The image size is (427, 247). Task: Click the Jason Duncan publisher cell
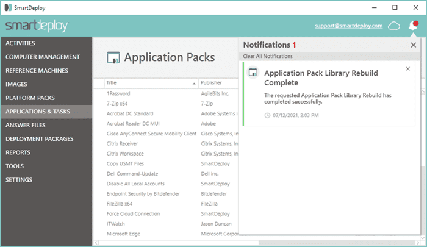pyautogui.click(x=216, y=224)
